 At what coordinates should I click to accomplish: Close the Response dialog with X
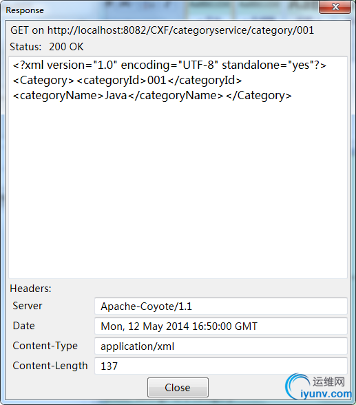pos(335,7)
